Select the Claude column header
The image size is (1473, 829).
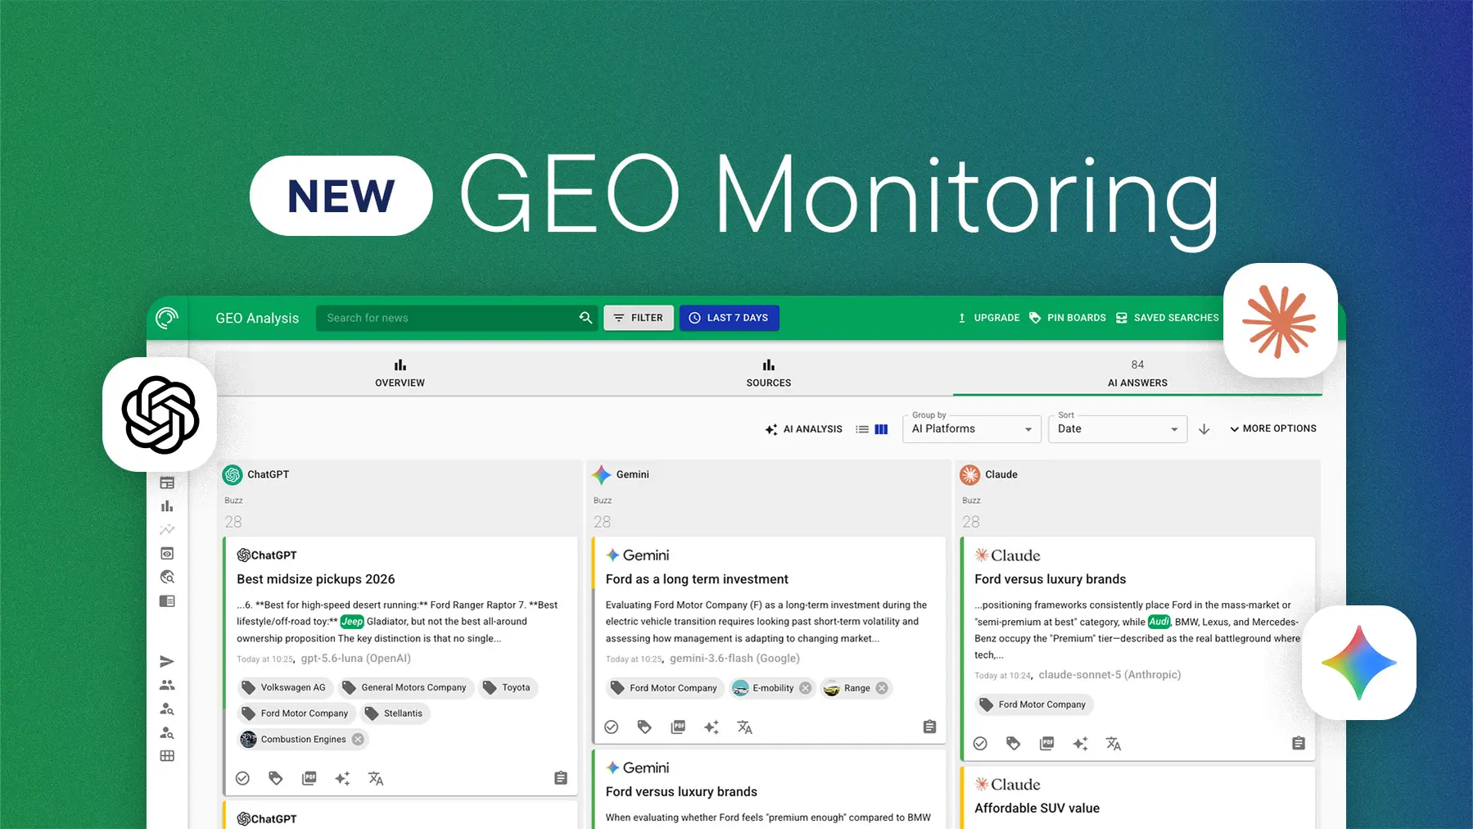[x=989, y=474]
